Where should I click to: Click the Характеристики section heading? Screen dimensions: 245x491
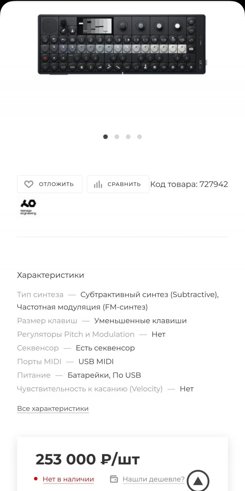[x=51, y=275]
